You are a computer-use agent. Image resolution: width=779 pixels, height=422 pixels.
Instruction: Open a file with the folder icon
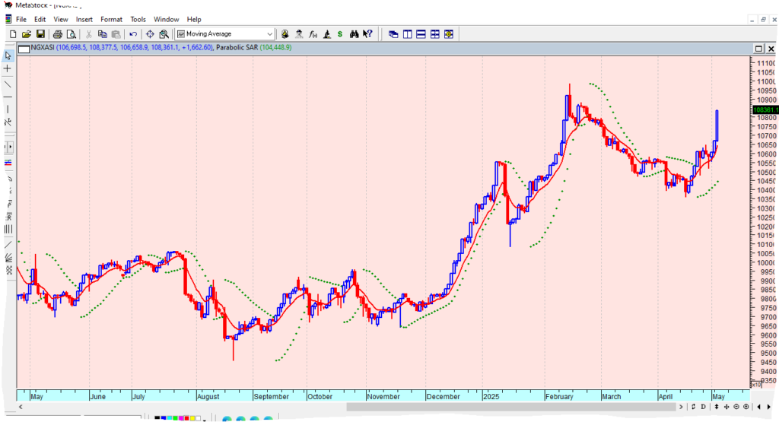27,33
